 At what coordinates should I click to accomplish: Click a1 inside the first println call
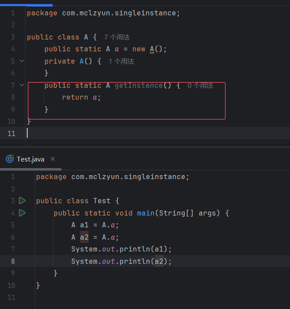point(159,249)
